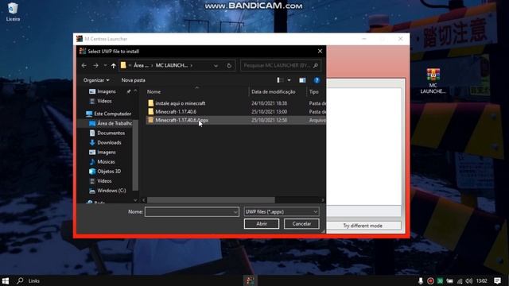This screenshot has width=509, height=286.
Task: Click MC LAUNCH... breadcrumb in the address bar
Action: click(172, 65)
